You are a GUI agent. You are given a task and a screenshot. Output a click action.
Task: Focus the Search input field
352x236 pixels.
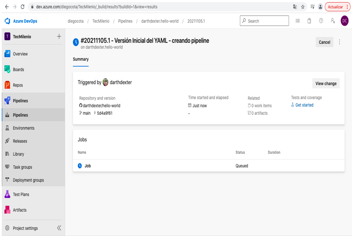(x=264, y=21)
